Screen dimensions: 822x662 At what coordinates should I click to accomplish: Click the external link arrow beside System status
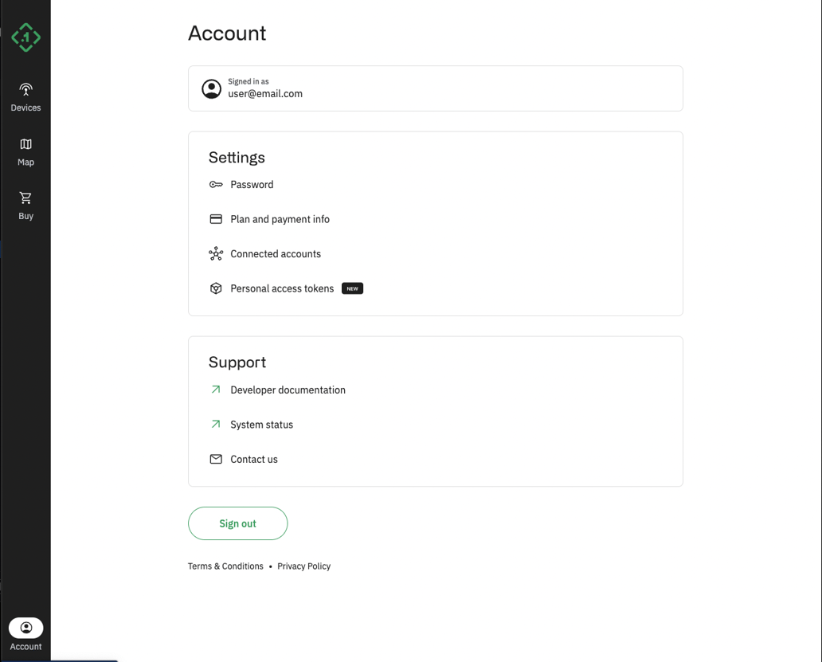[216, 424]
